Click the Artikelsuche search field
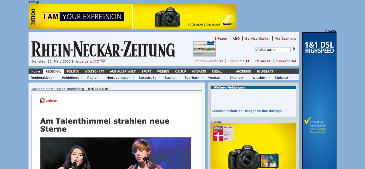 click(273, 50)
